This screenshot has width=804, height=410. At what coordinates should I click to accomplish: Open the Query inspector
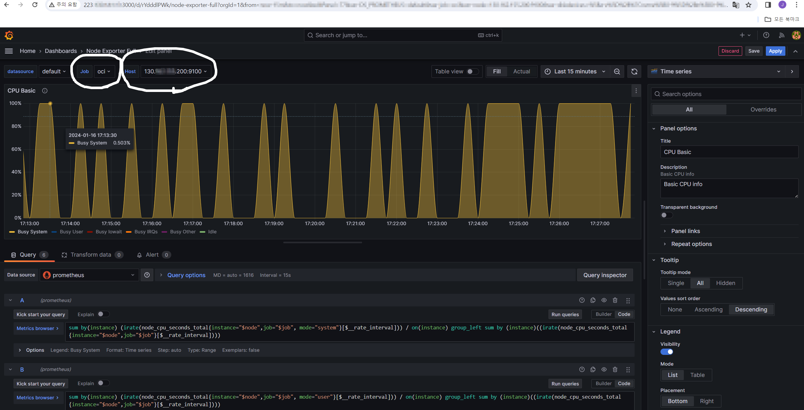click(605, 275)
